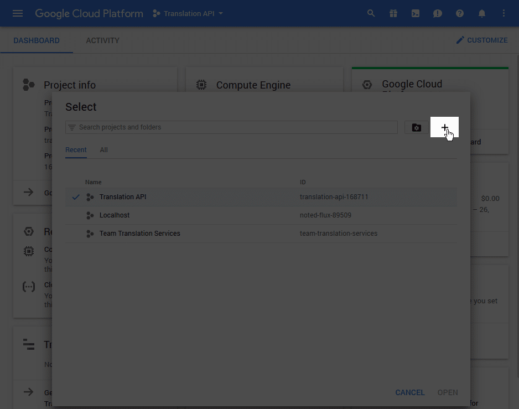The height and width of the screenshot is (409, 519).
Task: Click the search magnifier icon in header
Action: (x=371, y=13)
